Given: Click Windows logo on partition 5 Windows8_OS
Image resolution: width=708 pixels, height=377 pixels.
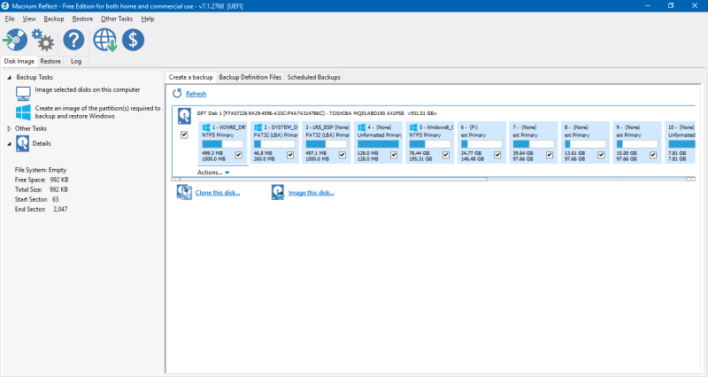Looking at the screenshot, I should click(x=413, y=127).
